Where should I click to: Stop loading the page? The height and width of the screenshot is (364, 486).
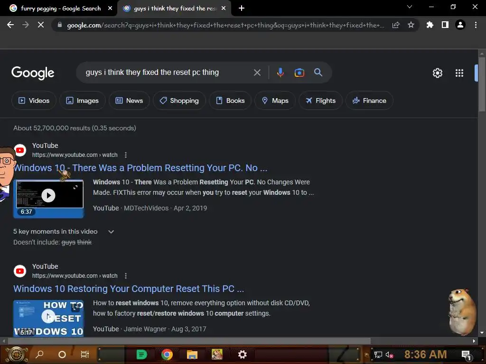tap(41, 25)
